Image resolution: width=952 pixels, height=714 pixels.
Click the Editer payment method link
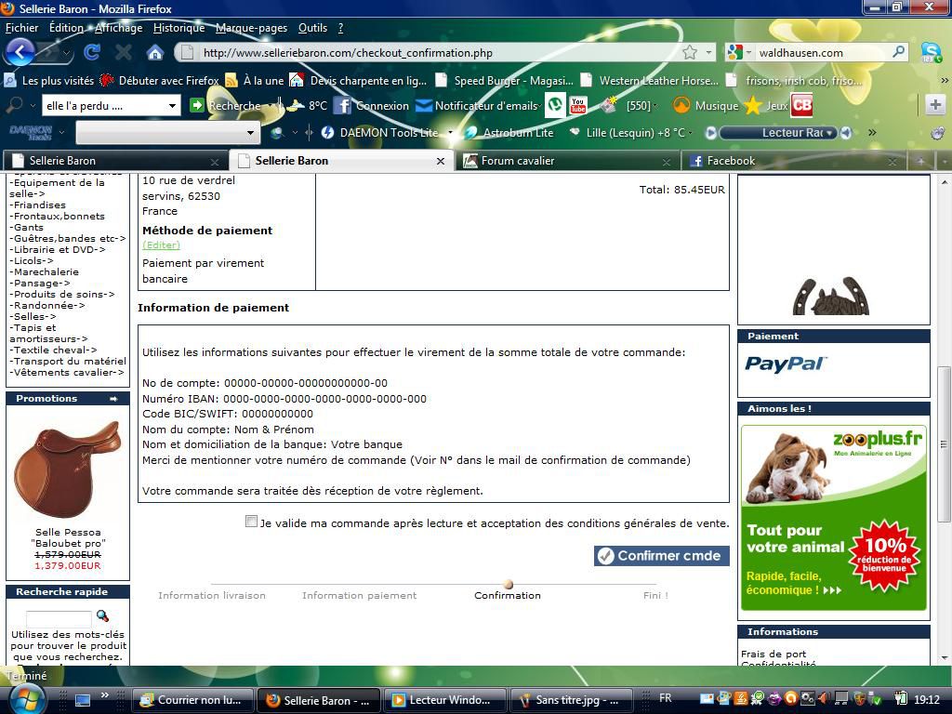[161, 245]
